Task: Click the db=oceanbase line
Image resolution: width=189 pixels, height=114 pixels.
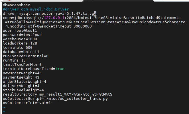Action: [x=16, y=5]
